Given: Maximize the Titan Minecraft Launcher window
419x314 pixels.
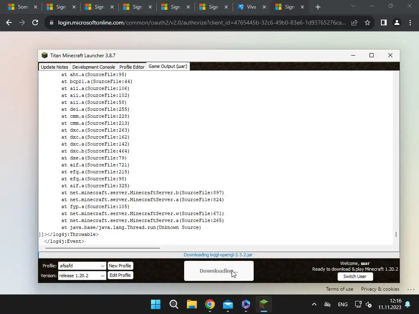Looking at the screenshot, I should click(x=372, y=55).
